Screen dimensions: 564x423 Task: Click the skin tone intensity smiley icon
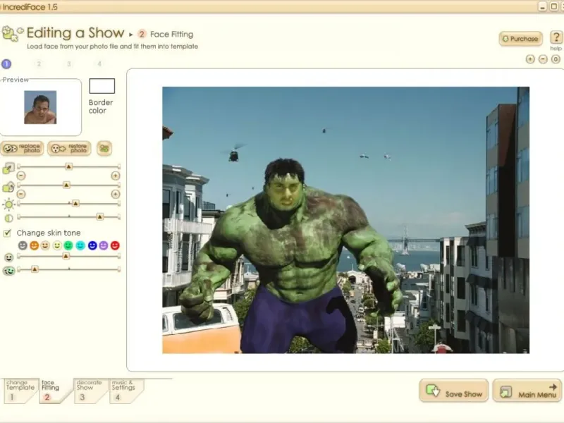coord(8,257)
